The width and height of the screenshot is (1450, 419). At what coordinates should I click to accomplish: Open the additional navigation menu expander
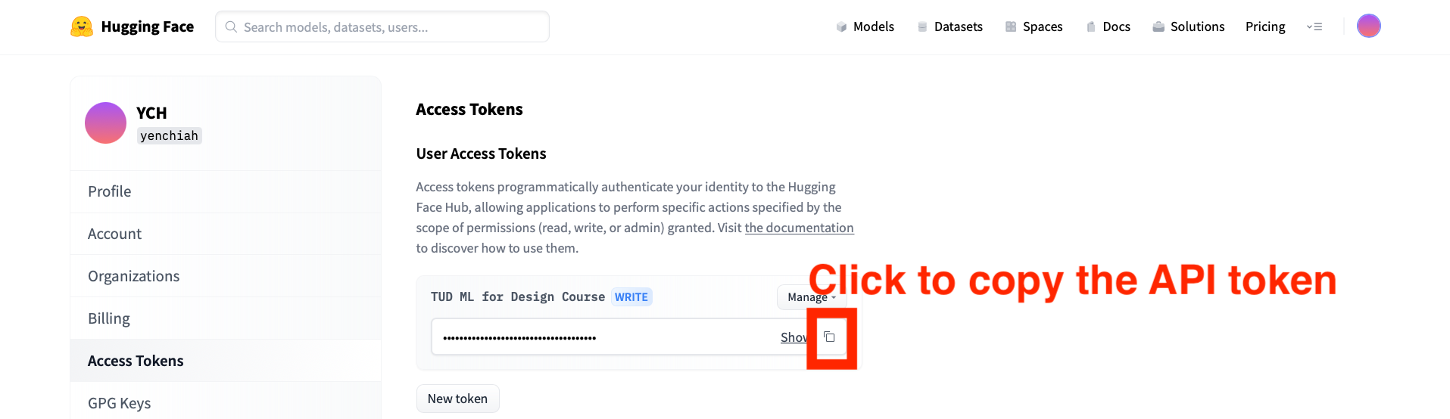point(1314,27)
